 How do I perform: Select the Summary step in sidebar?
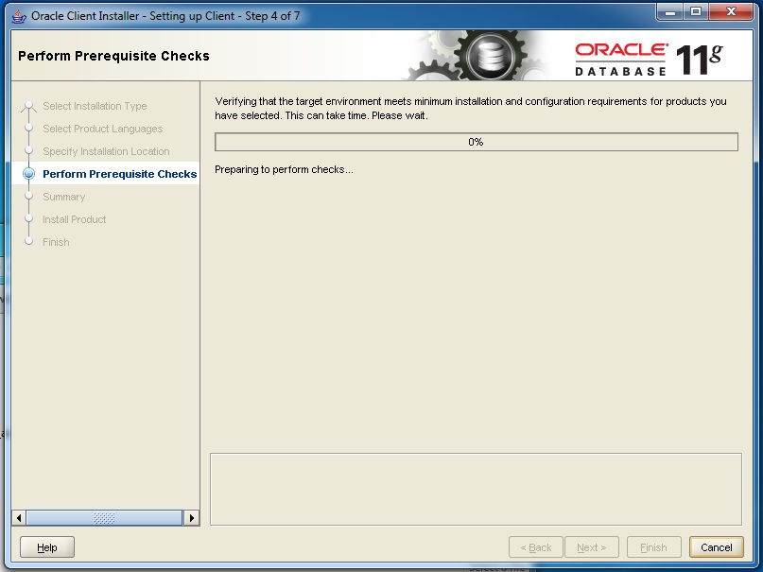pyautogui.click(x=63, y=197)
